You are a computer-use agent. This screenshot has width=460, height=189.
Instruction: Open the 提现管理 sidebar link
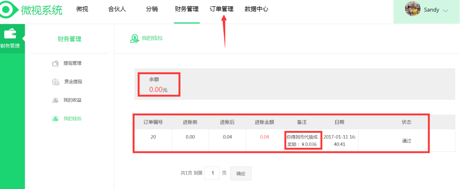pyautogui.click(x=72, y=63)
